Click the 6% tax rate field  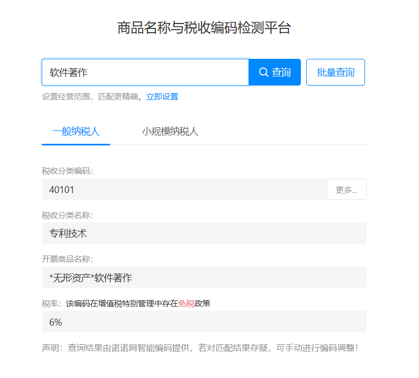pyautogui.click(x=204, y=322)
